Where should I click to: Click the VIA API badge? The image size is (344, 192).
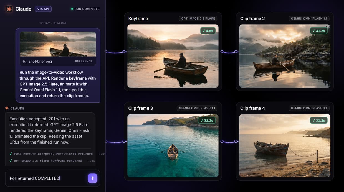click(43, 9)
